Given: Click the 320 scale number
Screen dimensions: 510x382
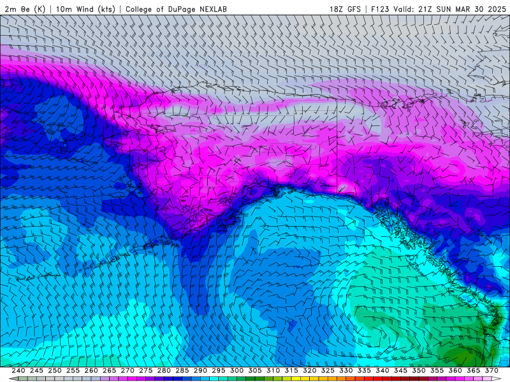Looking at the screenshot, I should coord(310,371).
